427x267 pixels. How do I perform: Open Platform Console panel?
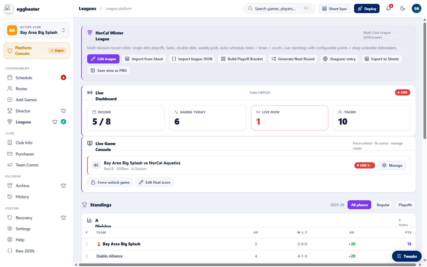click(36, 51)
